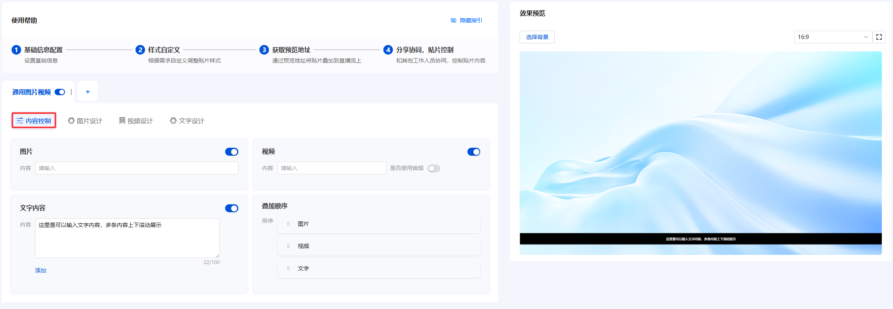Click the fullscreen preview icon
Viewport: 893px width, 309px height.
(x=879, y=37)
